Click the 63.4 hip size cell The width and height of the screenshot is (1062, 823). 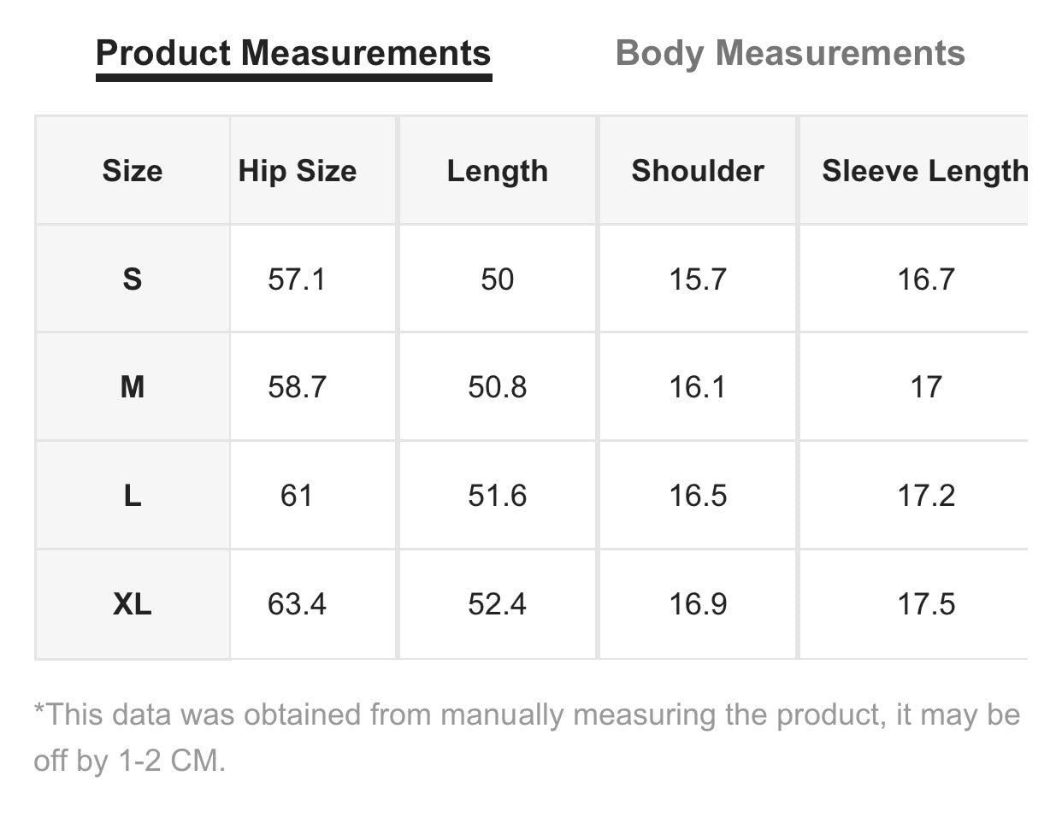point(297,604)
